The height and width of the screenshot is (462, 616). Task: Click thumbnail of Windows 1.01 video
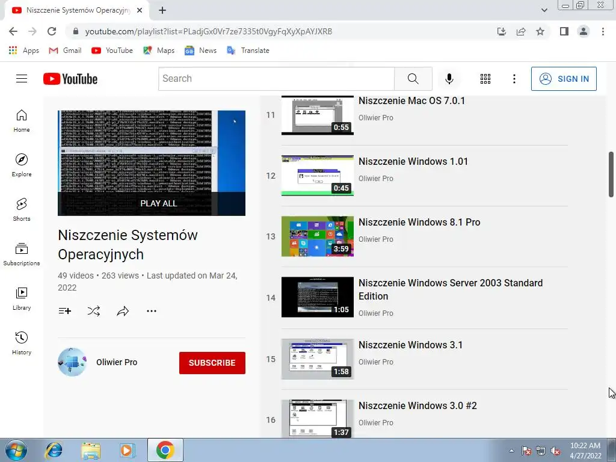(318, 176)
